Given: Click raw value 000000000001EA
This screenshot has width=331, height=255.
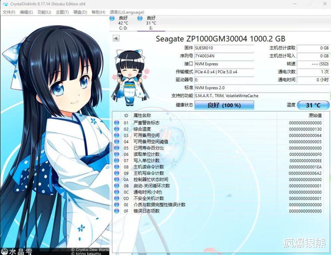Looking at the screenshot, I should (305, 167).
